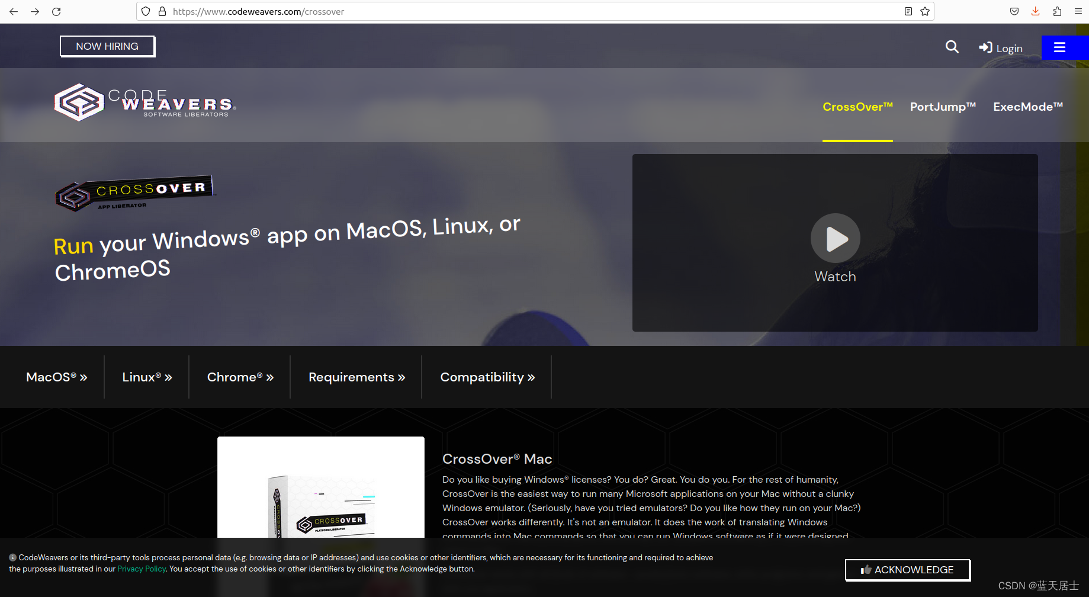Select the CrossOver™ nav tab
The width and height of the screenshot is (1089, 597).
coord(857,107)
